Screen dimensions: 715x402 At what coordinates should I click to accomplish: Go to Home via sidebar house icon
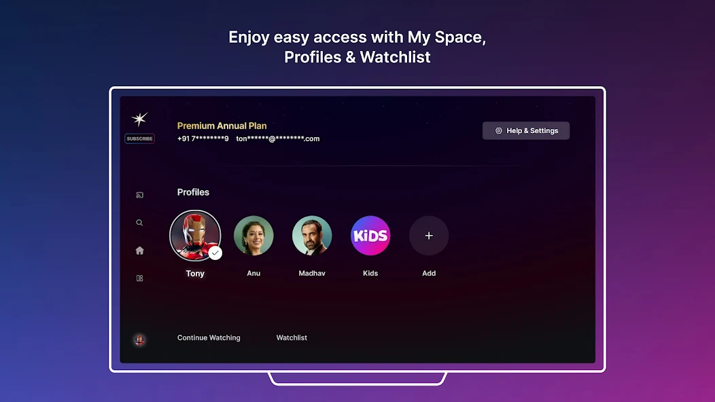pyautogui.click(x=139, y=250)
